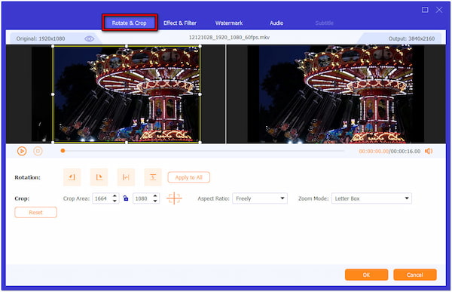
Task: Open the Aspect Ratio dropdown
Action: click(260, 198)
